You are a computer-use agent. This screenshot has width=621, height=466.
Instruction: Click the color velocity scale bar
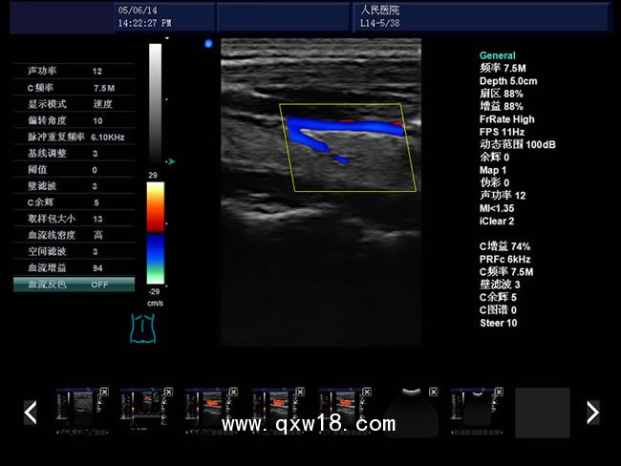[155, 232]
